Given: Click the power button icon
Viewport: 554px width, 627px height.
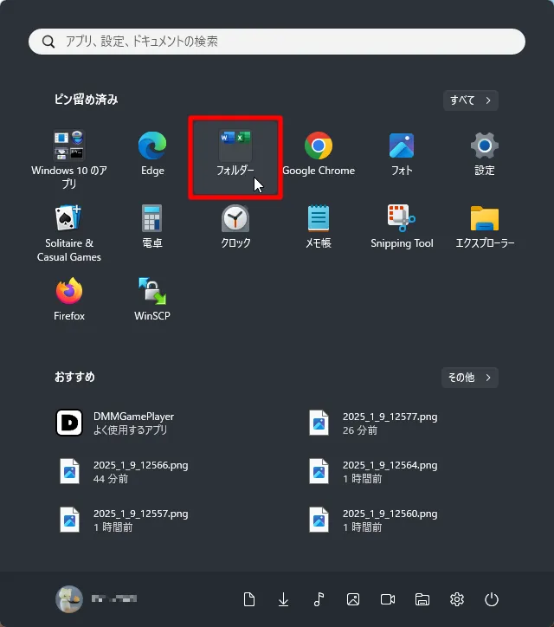Looking at the screenshot, I should tap(492, 599).
